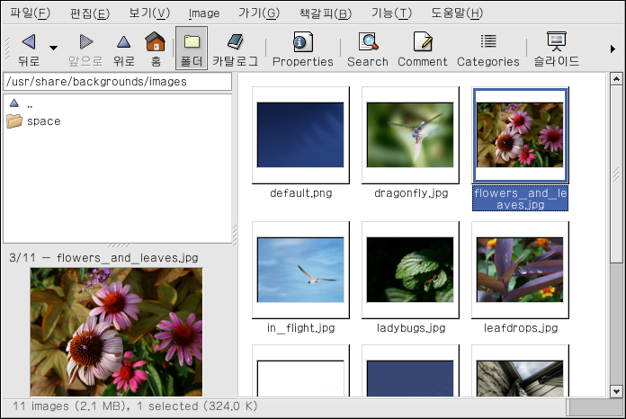Click the Search magnifier icon
This screenshot has width=626, height=419.
tap(367, 42)
